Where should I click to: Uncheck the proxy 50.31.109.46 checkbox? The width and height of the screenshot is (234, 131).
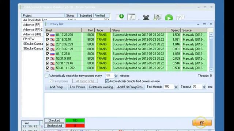click(48, 63)
